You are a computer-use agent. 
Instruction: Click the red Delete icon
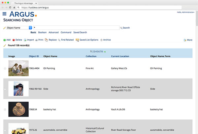click(14, 40)
